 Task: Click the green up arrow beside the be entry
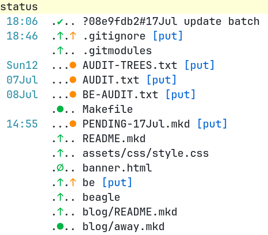pos(60,182)
